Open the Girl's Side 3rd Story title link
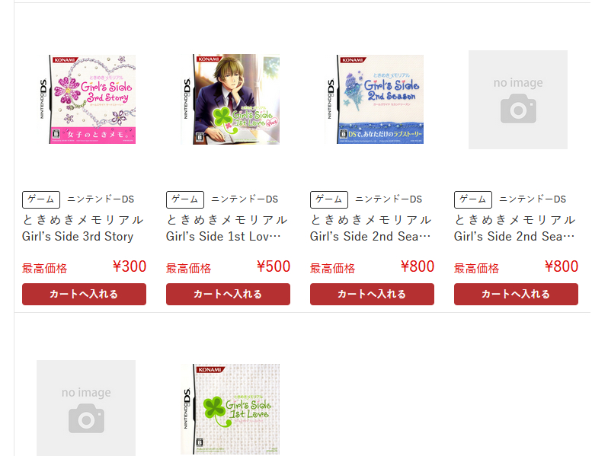This screenshot has width=608, height=456. (83, 228)
